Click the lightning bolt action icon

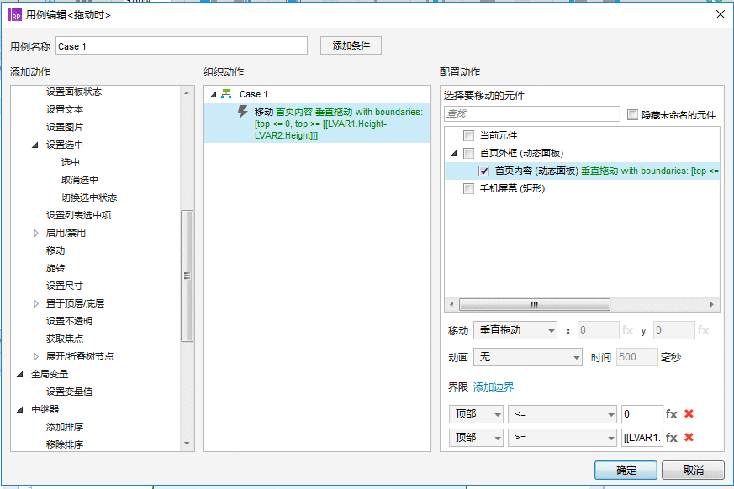point(242,112)
